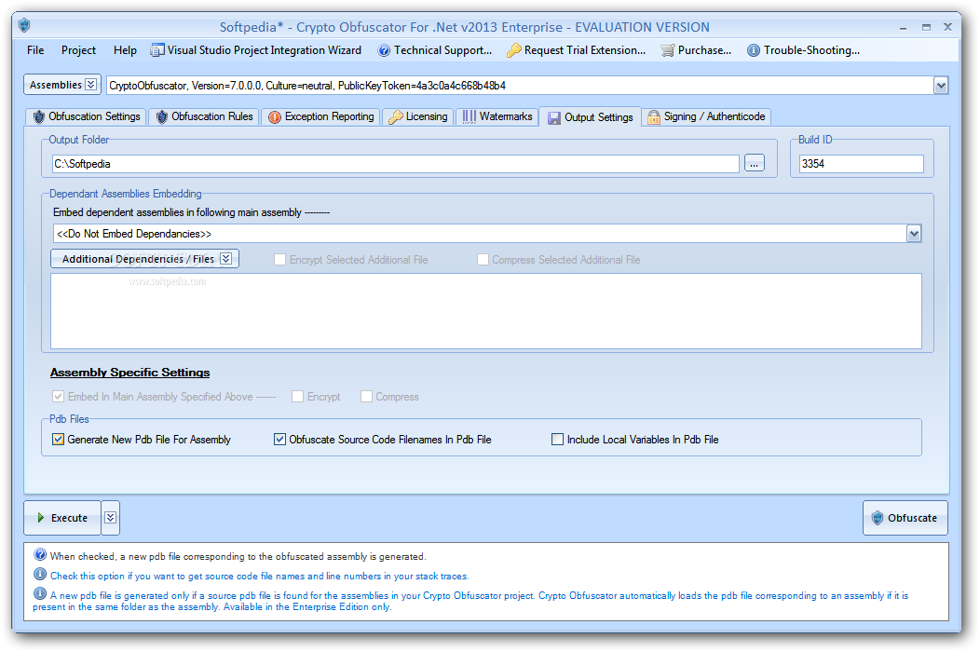The image size is (980, 652).
Task: Click the barcode icon on Watermarks tab
Action: (470, 117)
